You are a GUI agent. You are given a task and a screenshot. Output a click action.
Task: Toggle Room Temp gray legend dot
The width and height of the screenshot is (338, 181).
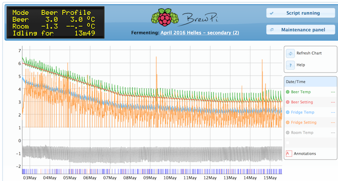click(288, 133)
